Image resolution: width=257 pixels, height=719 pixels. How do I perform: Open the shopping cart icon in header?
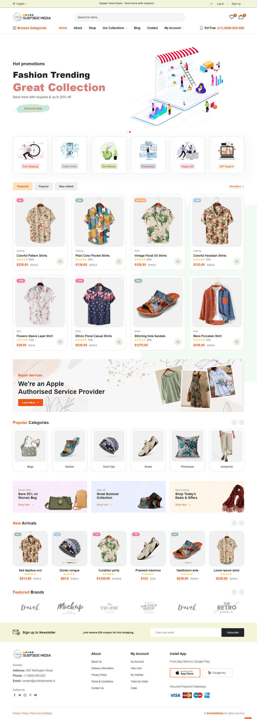pos(241,17)
